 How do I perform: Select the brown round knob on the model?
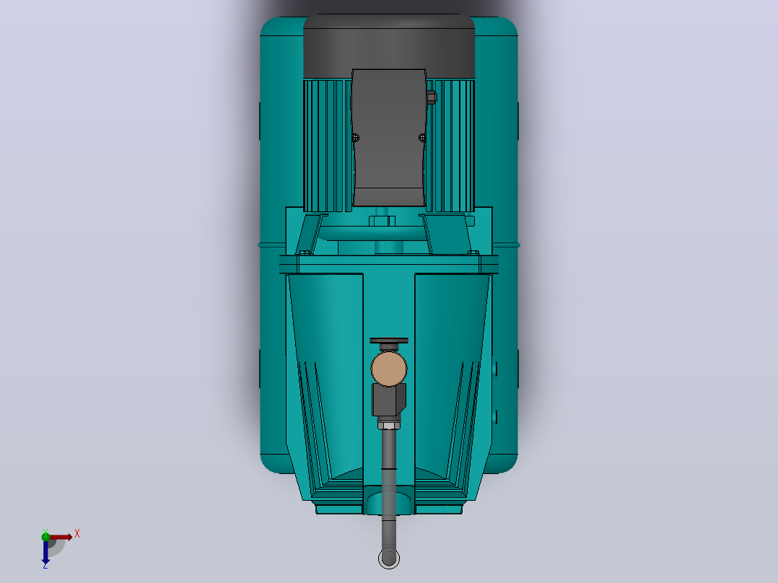click(389, 369)
